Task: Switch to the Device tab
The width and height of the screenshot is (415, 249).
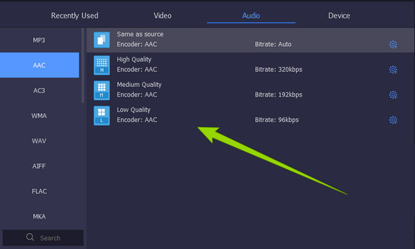Action: point(339,16)
